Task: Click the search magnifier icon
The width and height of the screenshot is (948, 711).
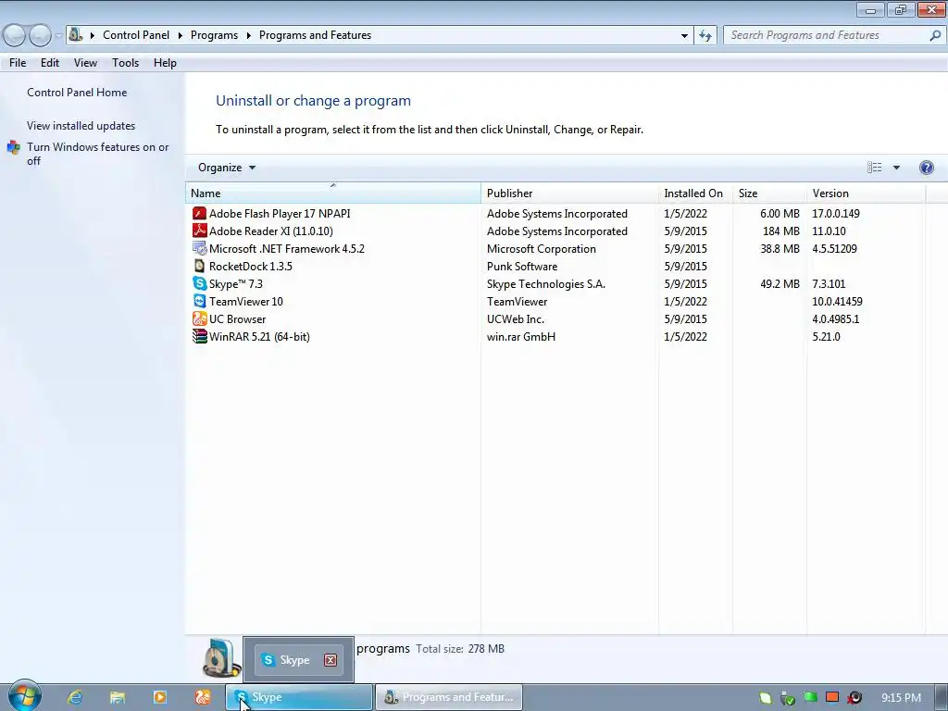Action: (935, 36)
